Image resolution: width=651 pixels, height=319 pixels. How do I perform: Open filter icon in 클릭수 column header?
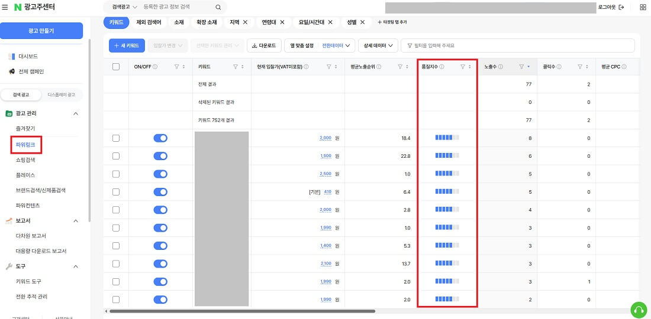[x=580, y=67]
